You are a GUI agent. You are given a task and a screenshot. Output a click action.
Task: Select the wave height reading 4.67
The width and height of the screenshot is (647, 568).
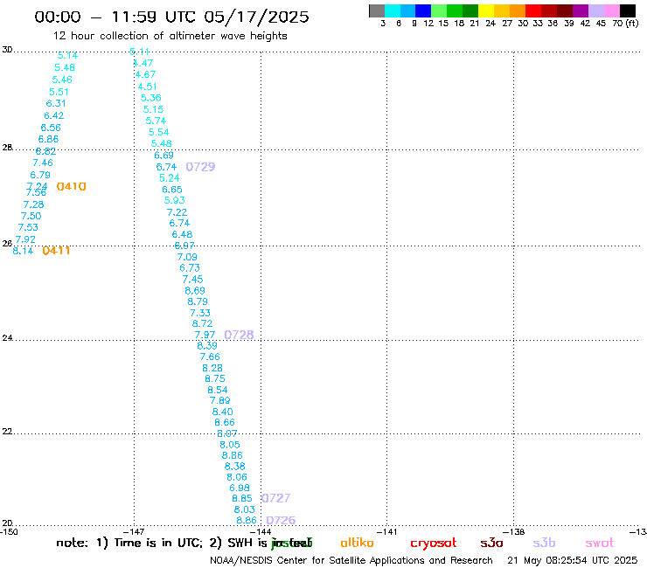(x=145, y=74)
